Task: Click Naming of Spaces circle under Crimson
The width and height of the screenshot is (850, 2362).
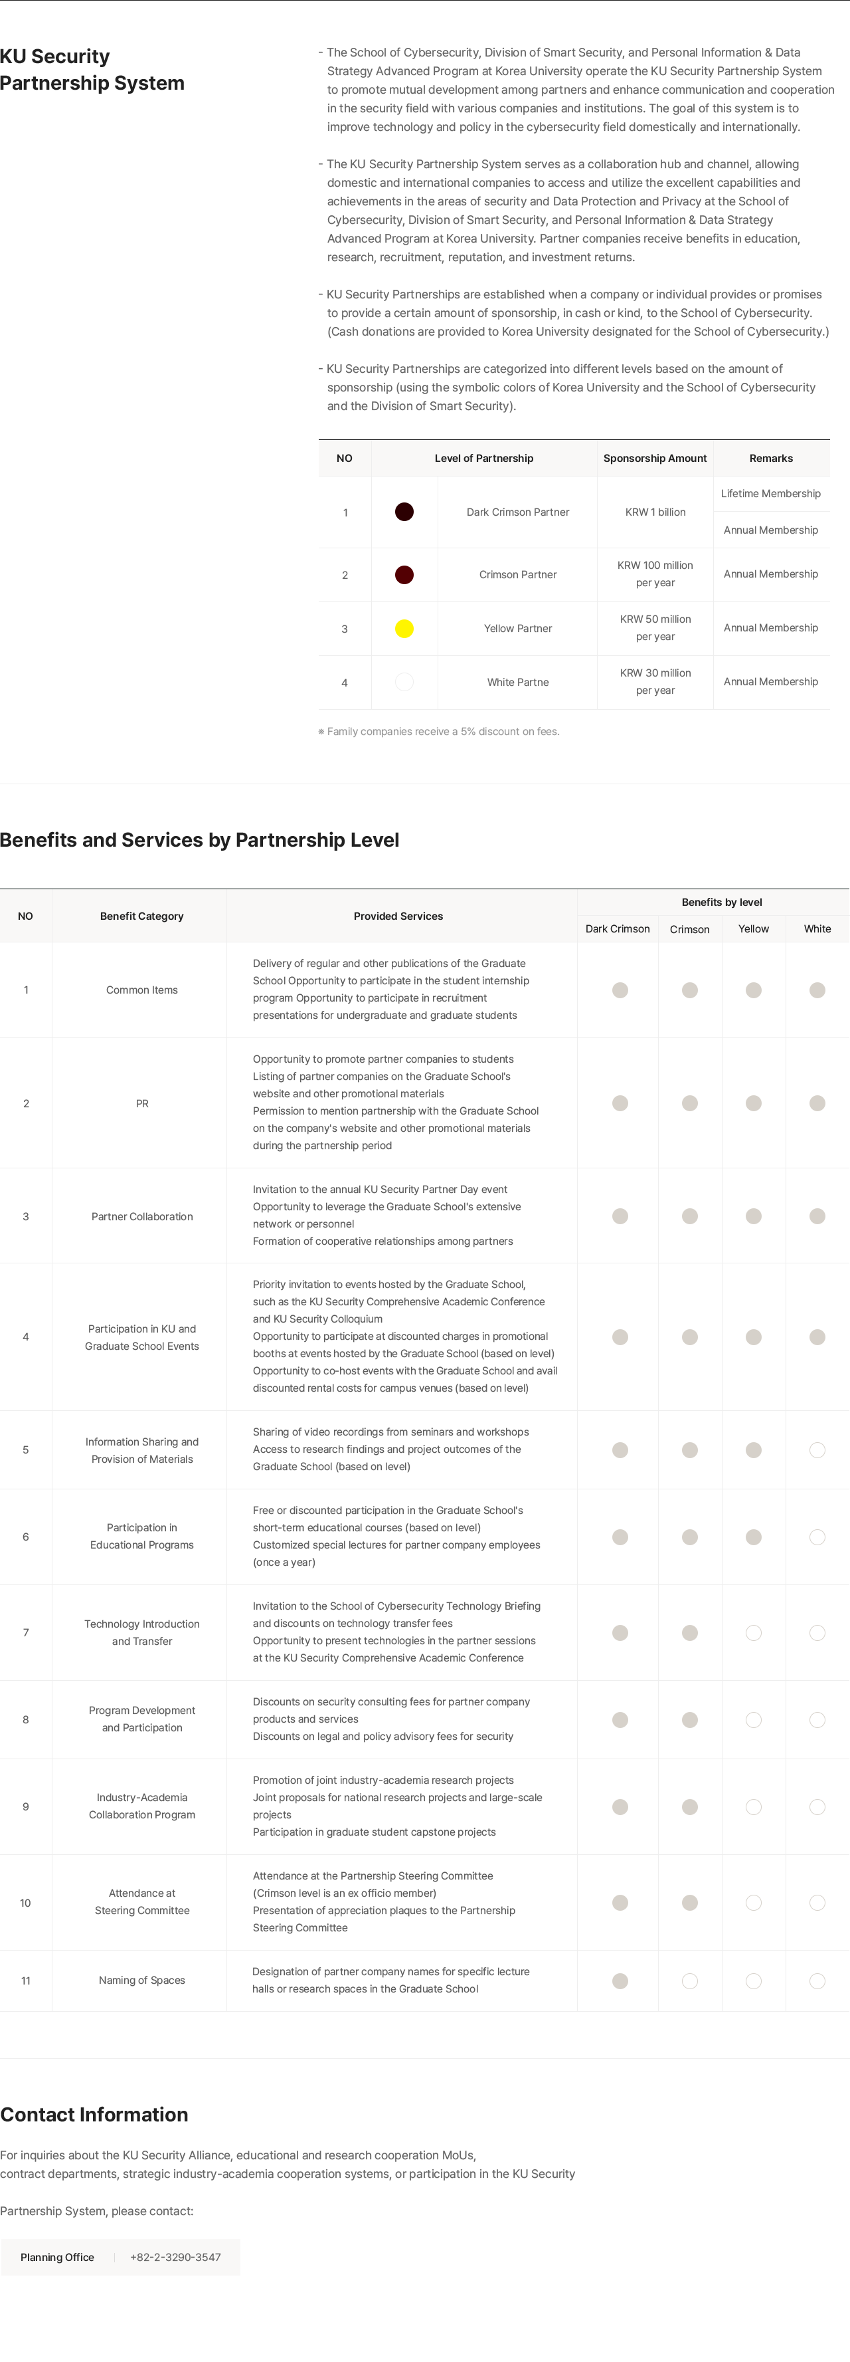Action: click(x=690, y=1981)
